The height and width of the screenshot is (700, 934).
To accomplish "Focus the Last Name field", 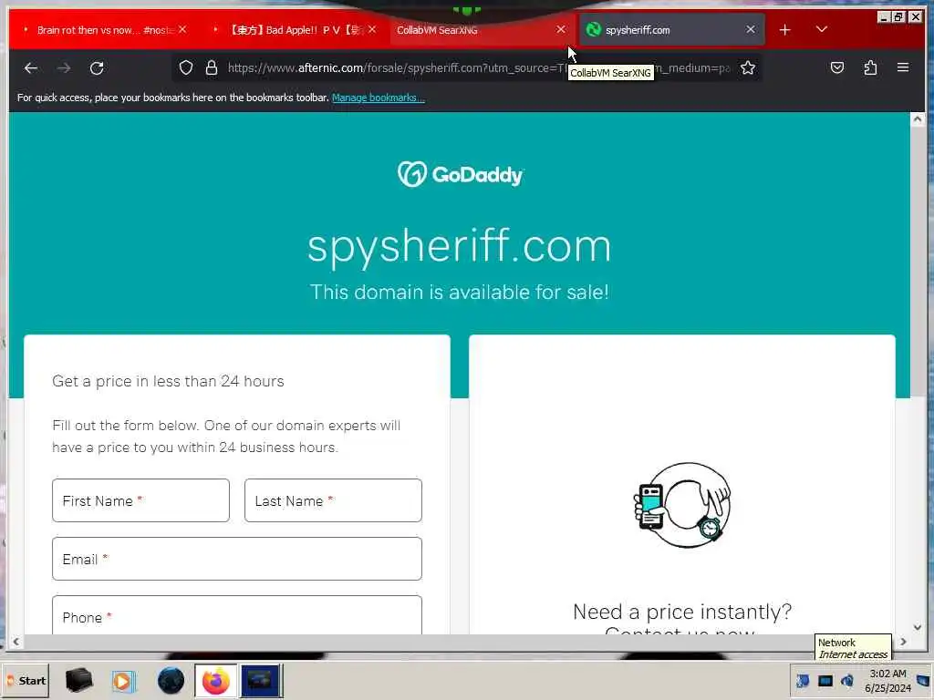I will [x=333, y=500].
